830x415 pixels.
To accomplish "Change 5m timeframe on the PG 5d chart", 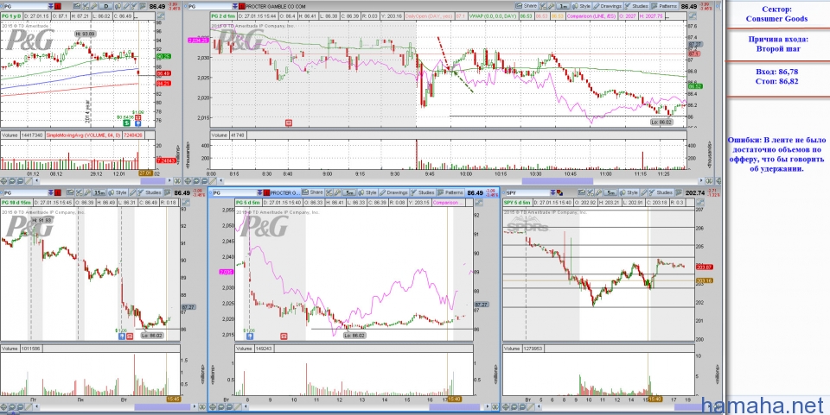I will point(348,192).
